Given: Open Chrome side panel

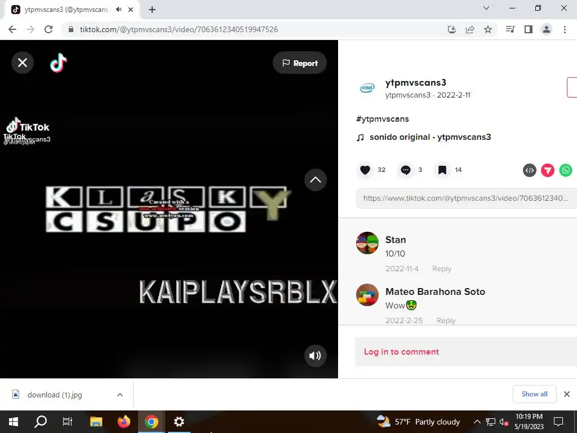Looking at the screenshot, I should (529, 29).
